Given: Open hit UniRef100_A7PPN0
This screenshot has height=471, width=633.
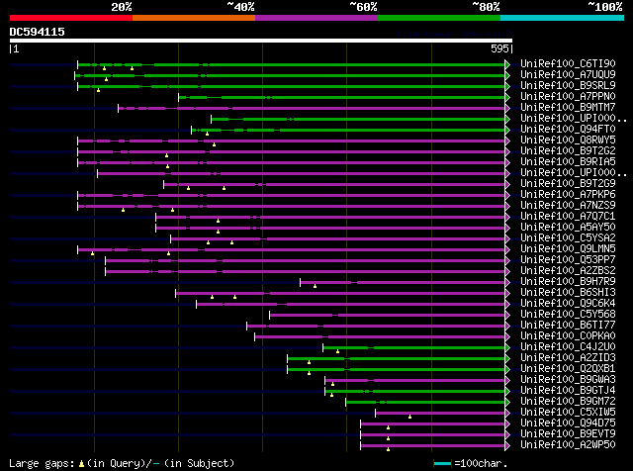Looking at the screenshot, I should [x=568, y=97].
